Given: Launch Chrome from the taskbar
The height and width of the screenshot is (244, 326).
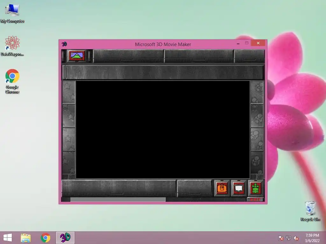Looking at the screenshot, I should [45, 238].
